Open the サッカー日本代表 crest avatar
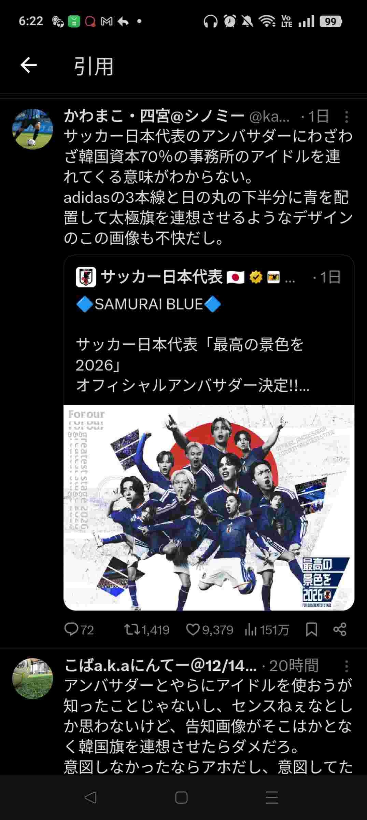 86,277
